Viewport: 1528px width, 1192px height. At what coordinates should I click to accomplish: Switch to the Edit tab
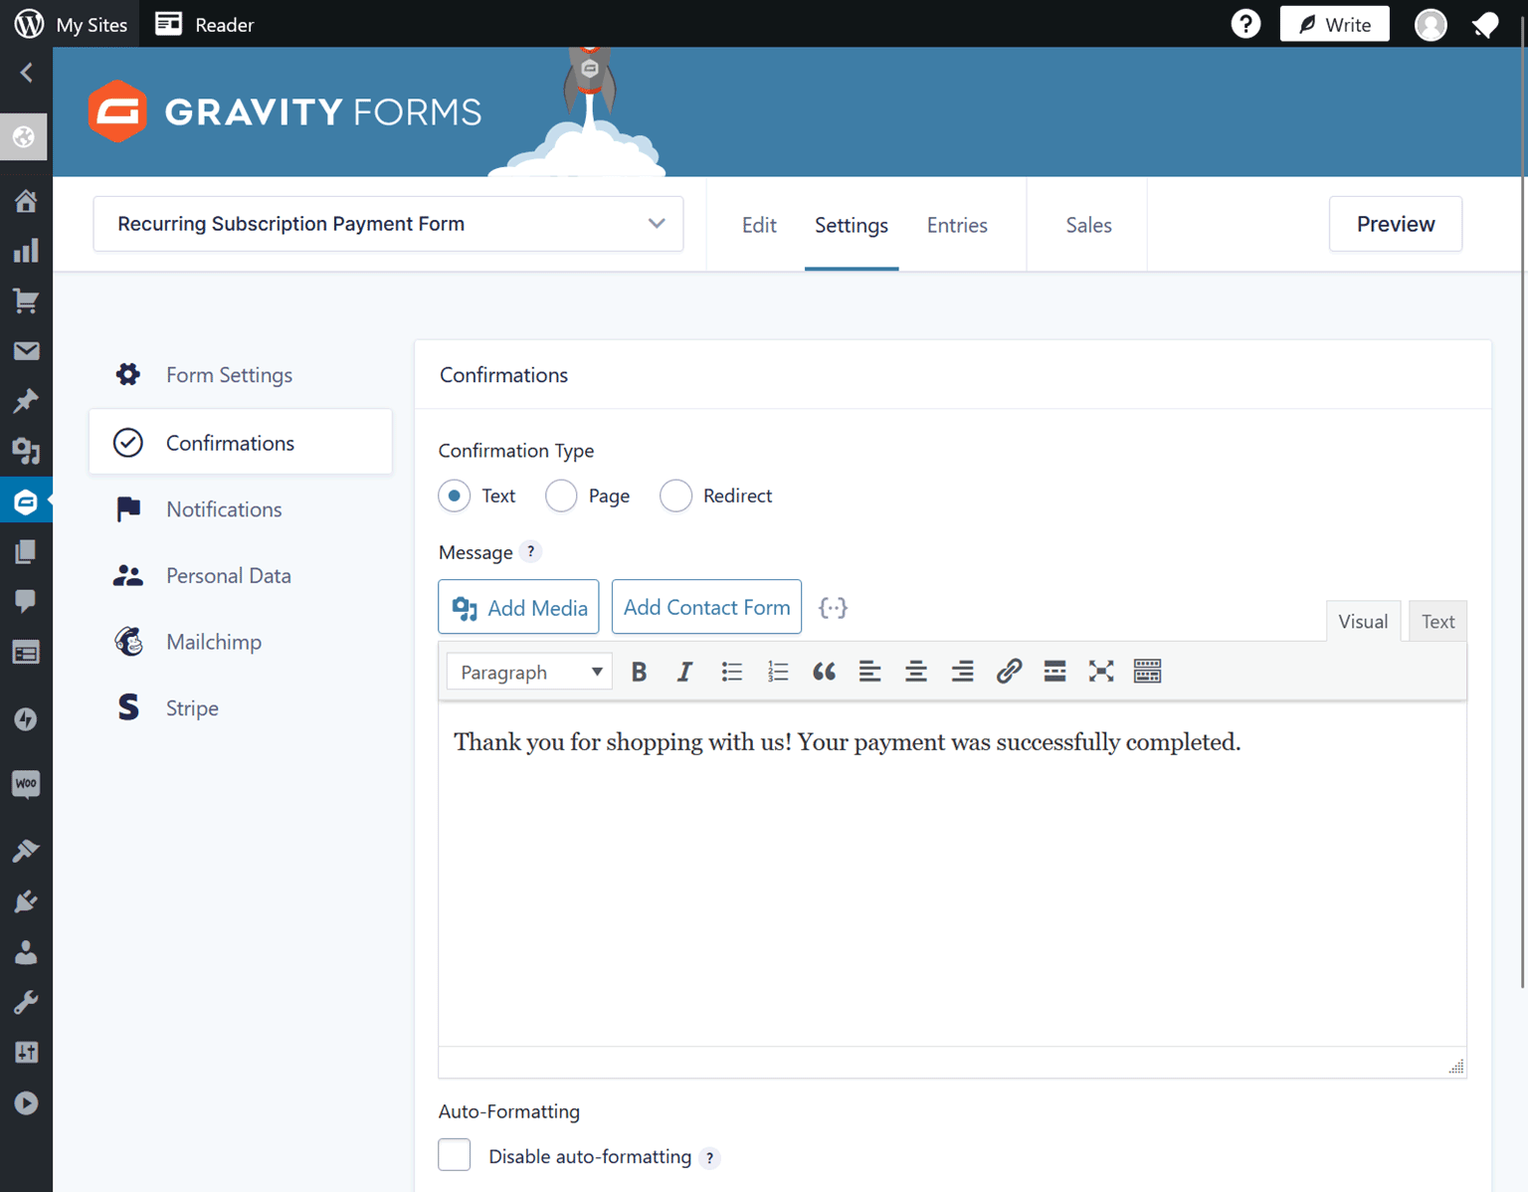point(759,225)
